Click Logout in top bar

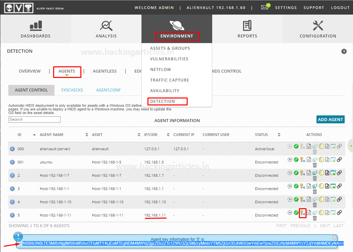click(x=340, y=8)
